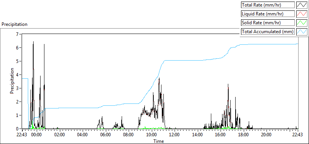Click the 20:00 time axis label

[x=266, y=135]
